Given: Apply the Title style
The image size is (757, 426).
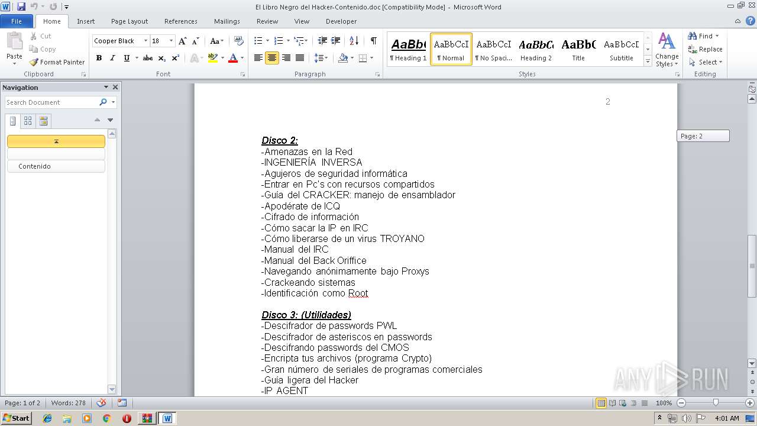Looking at the screenshot, I should coord(578,50).
